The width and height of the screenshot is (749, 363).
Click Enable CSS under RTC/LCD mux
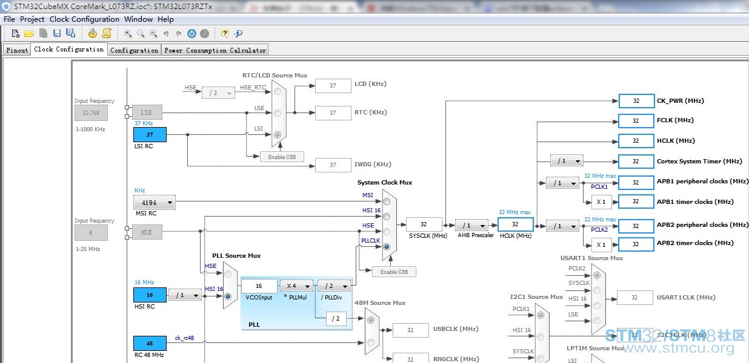click(x=282, y=157)
